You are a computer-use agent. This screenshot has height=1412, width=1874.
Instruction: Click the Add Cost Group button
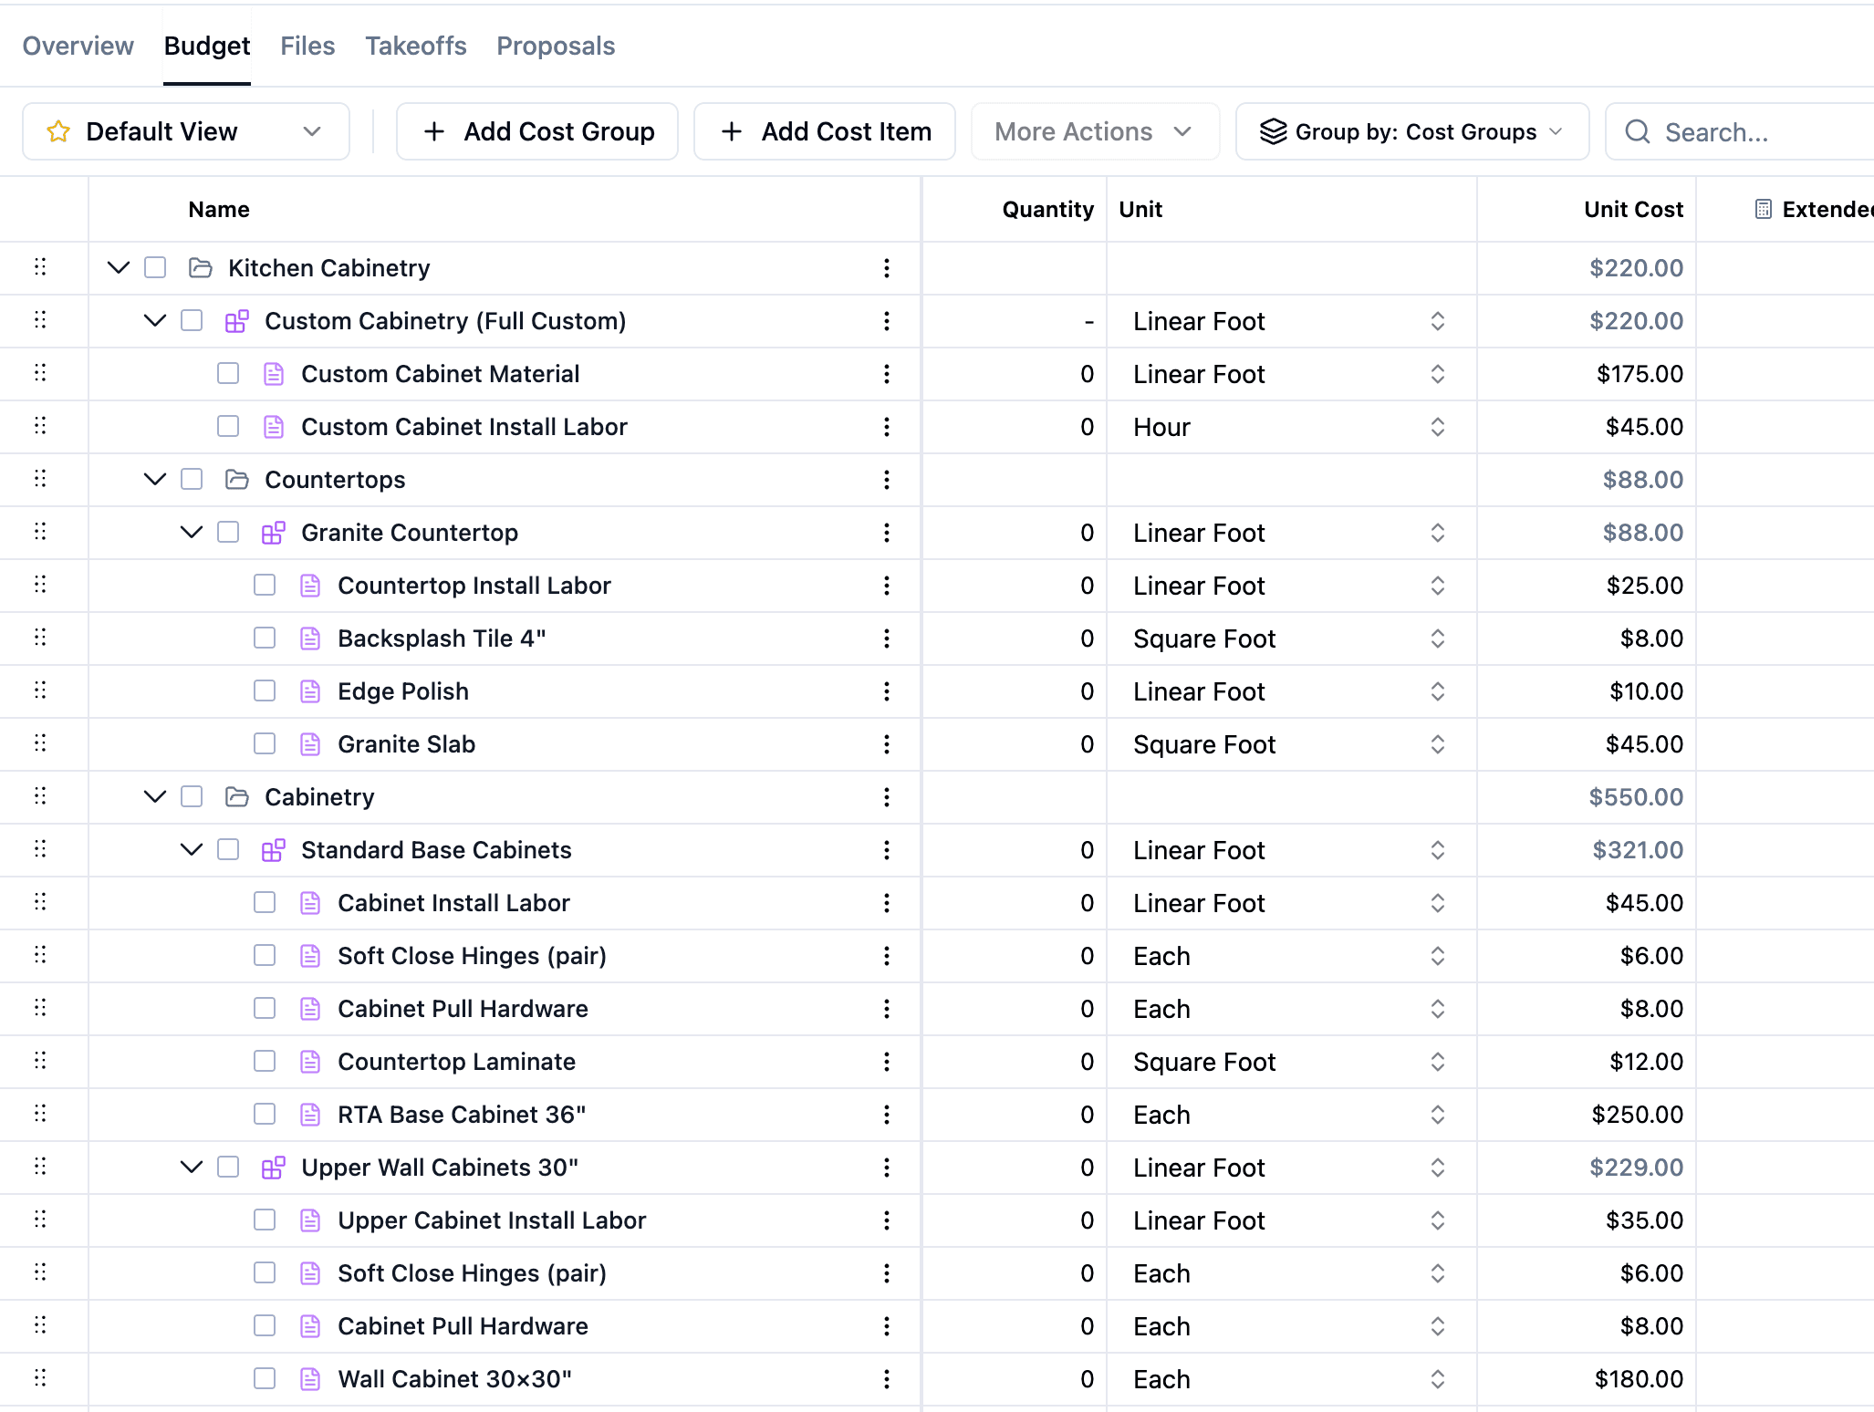click(x=537, y=131)
